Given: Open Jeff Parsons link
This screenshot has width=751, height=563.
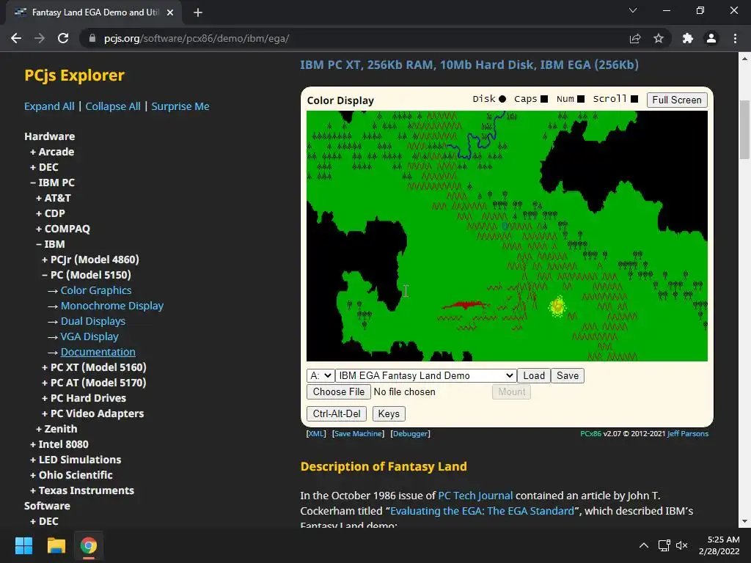Looking at the screenshot, I should coord(688,434).
